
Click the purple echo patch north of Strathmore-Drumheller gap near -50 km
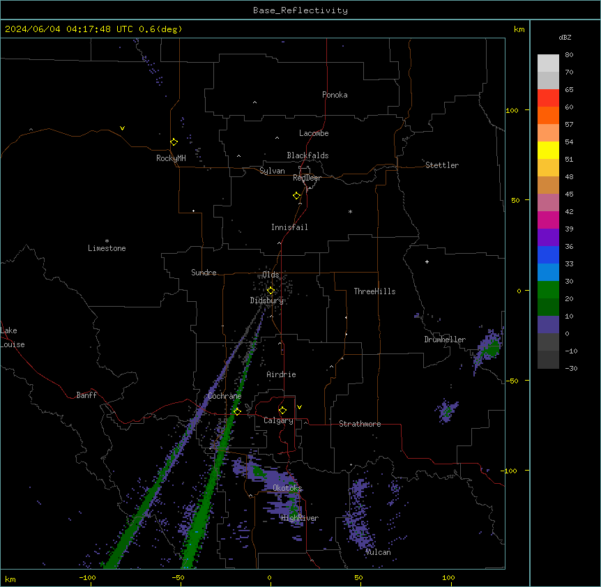446,411
